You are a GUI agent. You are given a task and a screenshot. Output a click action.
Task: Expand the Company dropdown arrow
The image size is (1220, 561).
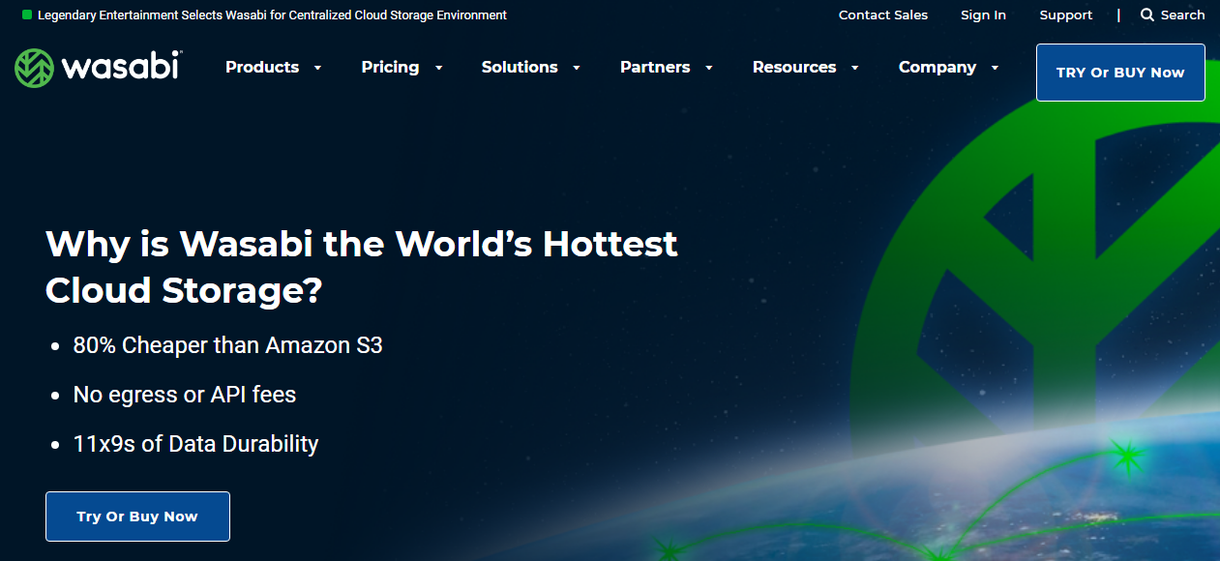(x=995, y=68)
